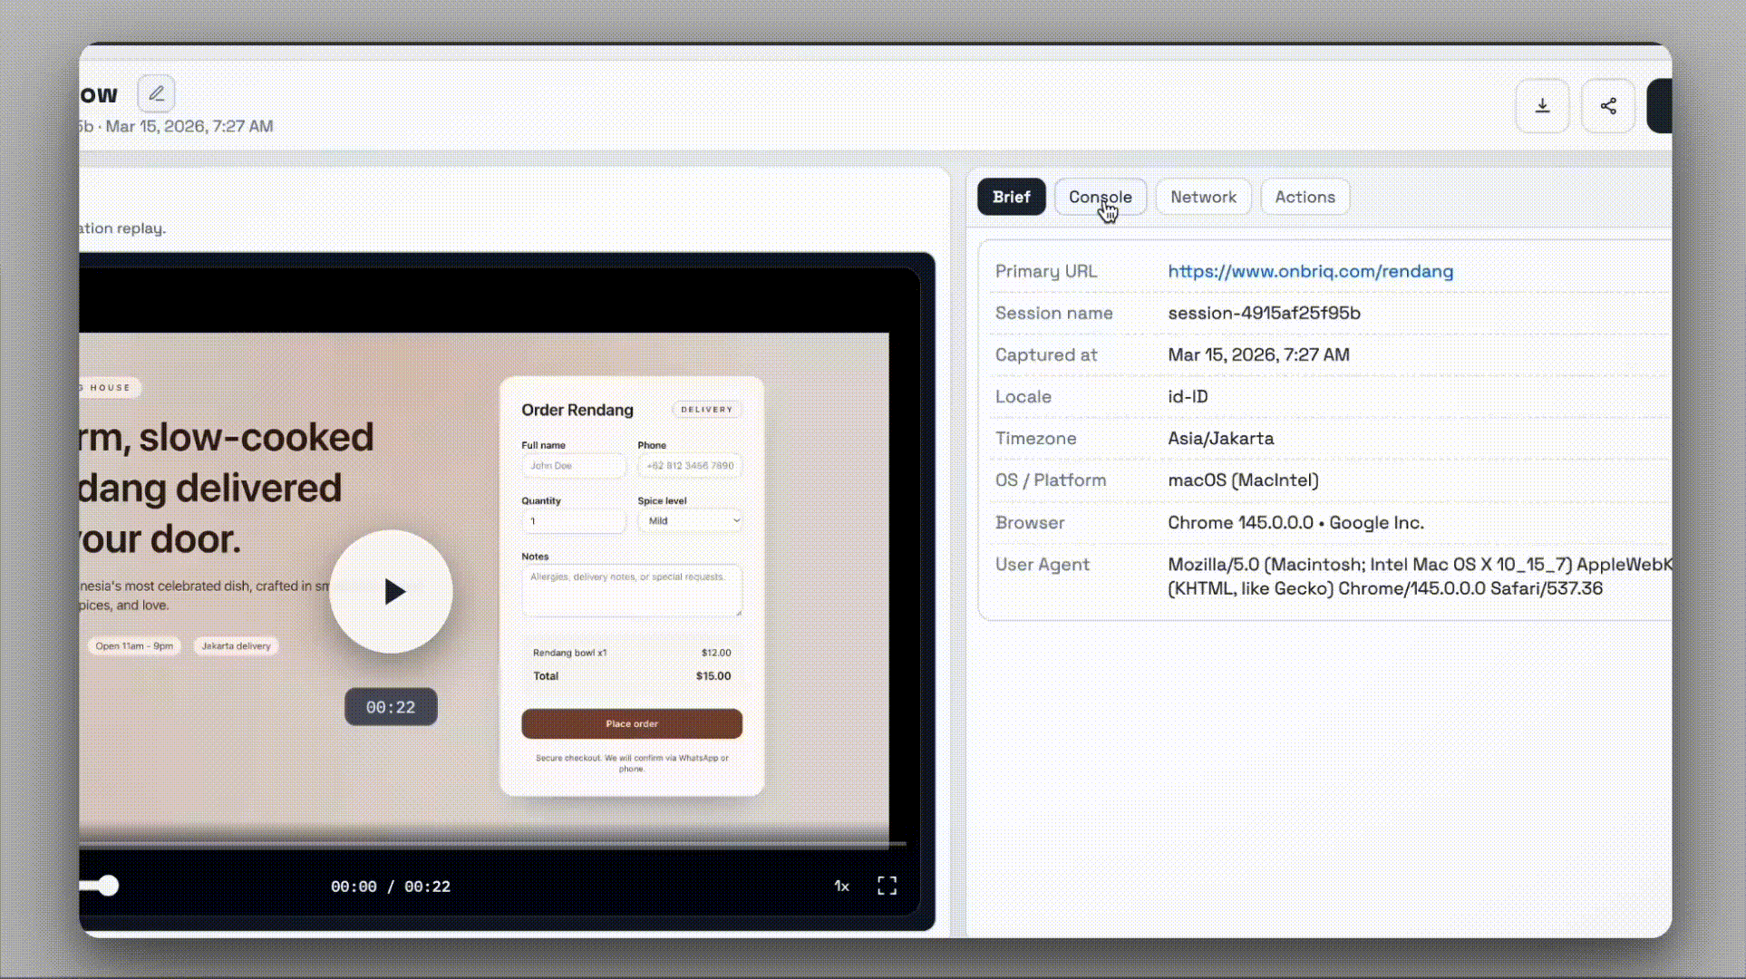Viewport: 1746px width, 979px height.
Task: Click the 00:22 duration badge
Action: point(391,707)
